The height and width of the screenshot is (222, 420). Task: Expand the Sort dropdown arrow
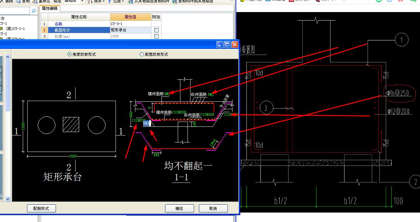point(104,1)
